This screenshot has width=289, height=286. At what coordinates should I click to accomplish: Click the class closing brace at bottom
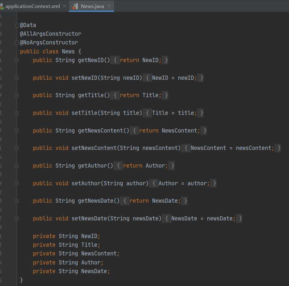pyautogui.click(x=21, y=280)
